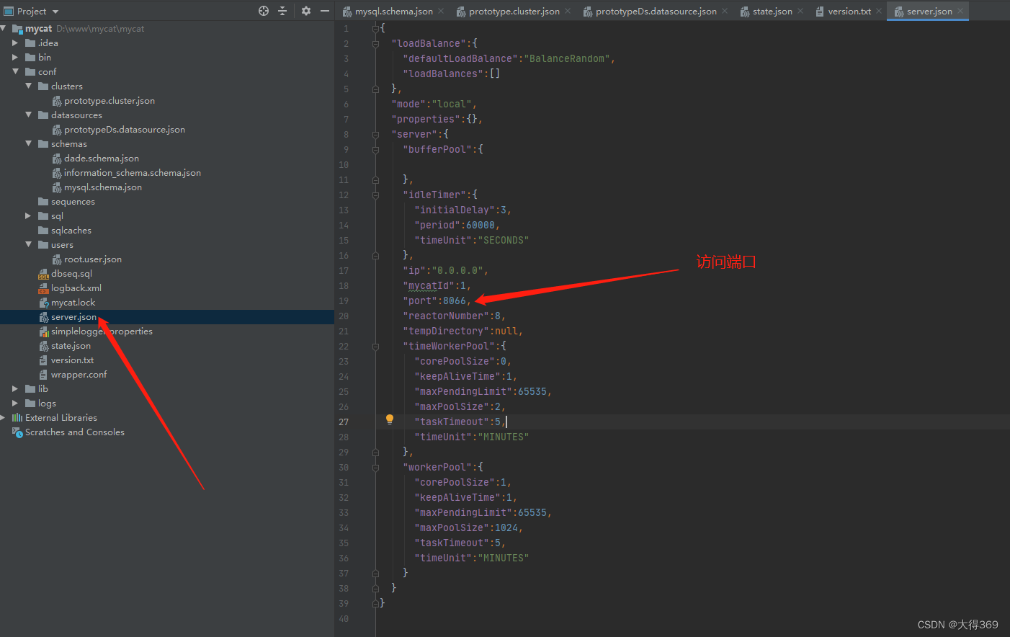Viewport: 1010px width, 637px height.
Task: Expand the bin folder
Action: coord(15,58)
